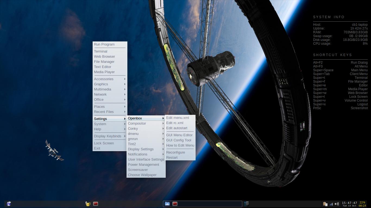Select Choose Wallpaper entry
Image resolution: width=371 pixels, height=208 pixels.
146,175
